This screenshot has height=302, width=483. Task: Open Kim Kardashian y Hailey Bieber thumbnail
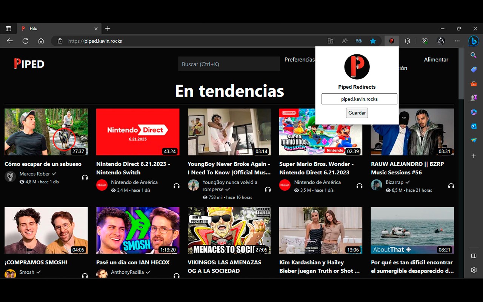click(x=321, y=230)
